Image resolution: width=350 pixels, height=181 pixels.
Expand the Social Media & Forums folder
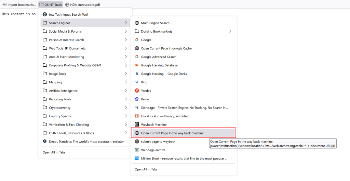(x=85, y=31)
